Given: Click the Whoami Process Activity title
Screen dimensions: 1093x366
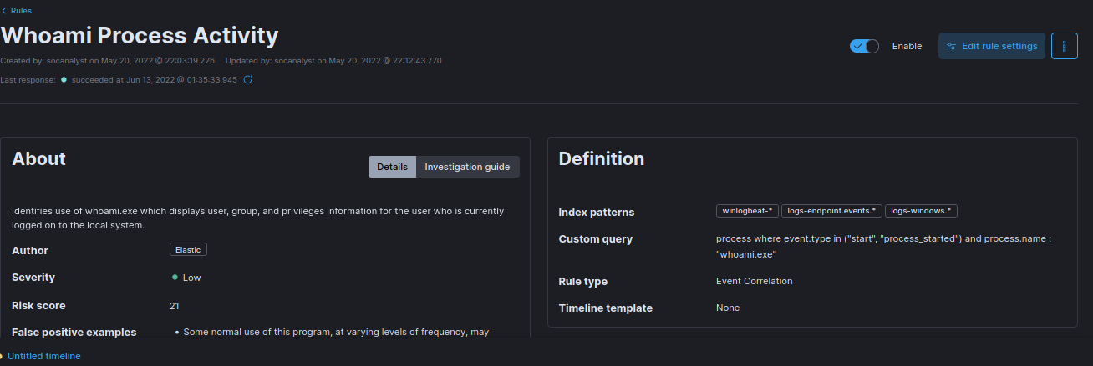Looking at the screenshot, I should pyautogui.click(x=140, y=36).
